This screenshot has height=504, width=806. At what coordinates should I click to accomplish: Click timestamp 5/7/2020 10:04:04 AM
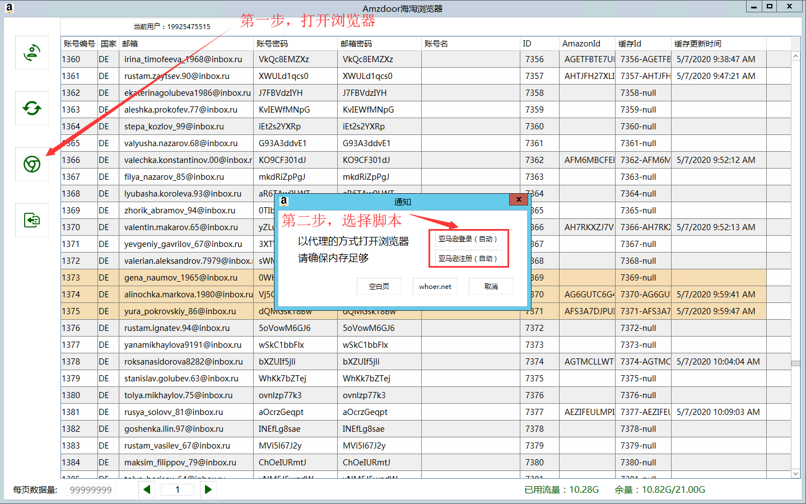718,362
